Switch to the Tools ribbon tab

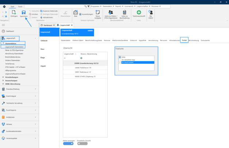pyautogui.click(x=20, y=7)
